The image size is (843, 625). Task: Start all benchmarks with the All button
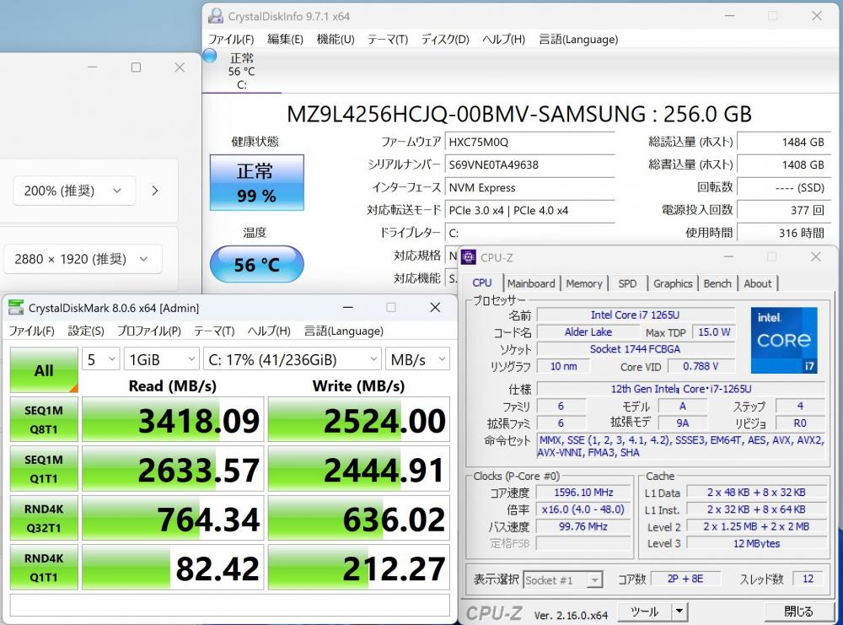[44, 370]
